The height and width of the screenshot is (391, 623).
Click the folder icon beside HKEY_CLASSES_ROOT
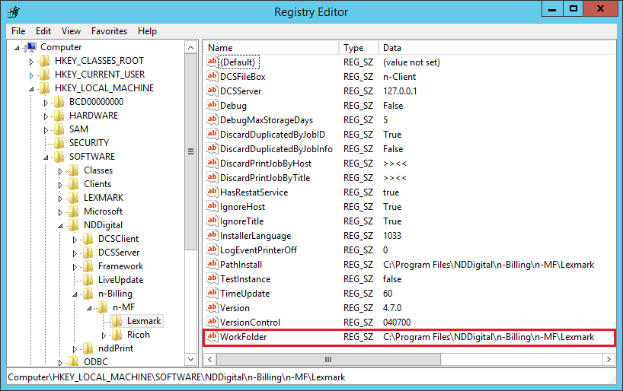point(45,61)
